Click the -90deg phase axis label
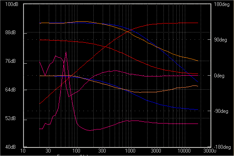This screenshot has height=156, width=234. tap(221, 111)
